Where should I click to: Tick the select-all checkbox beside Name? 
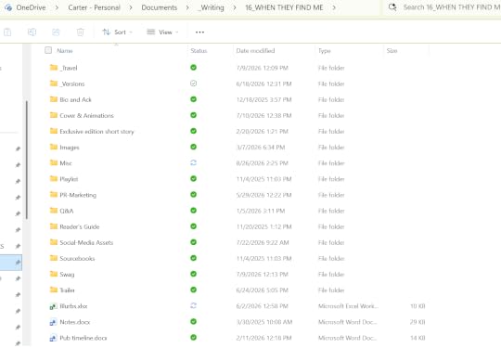point(48,50)
